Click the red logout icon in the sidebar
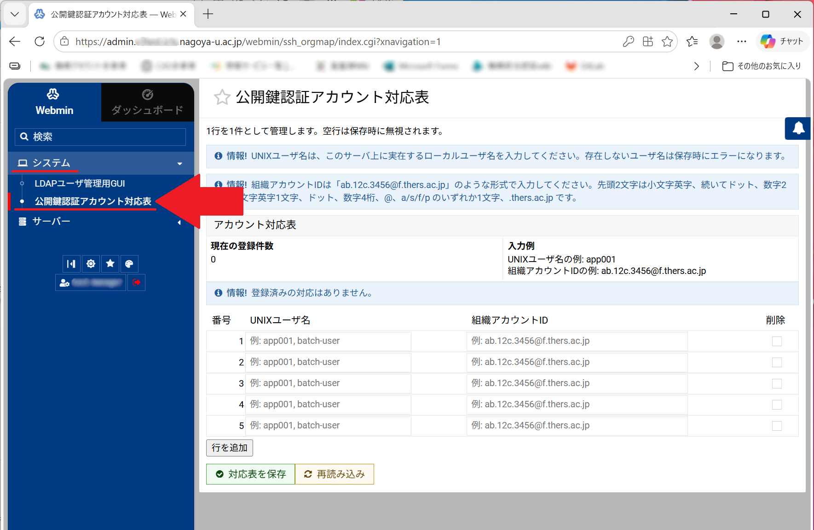Image resolution: width=814 pixels, height=530 pixels. (136, 282)
